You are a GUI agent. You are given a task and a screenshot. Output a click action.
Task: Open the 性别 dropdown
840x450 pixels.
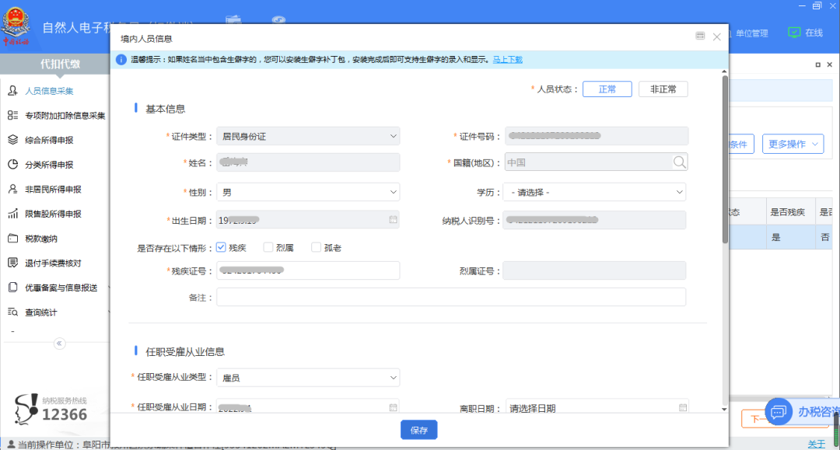coord(308,192)
